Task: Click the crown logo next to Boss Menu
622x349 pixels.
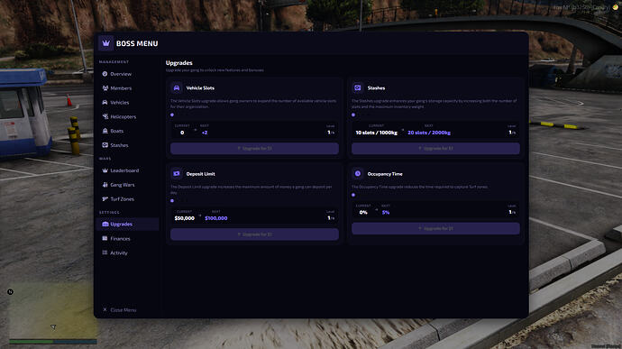Action: coord(105,43)
